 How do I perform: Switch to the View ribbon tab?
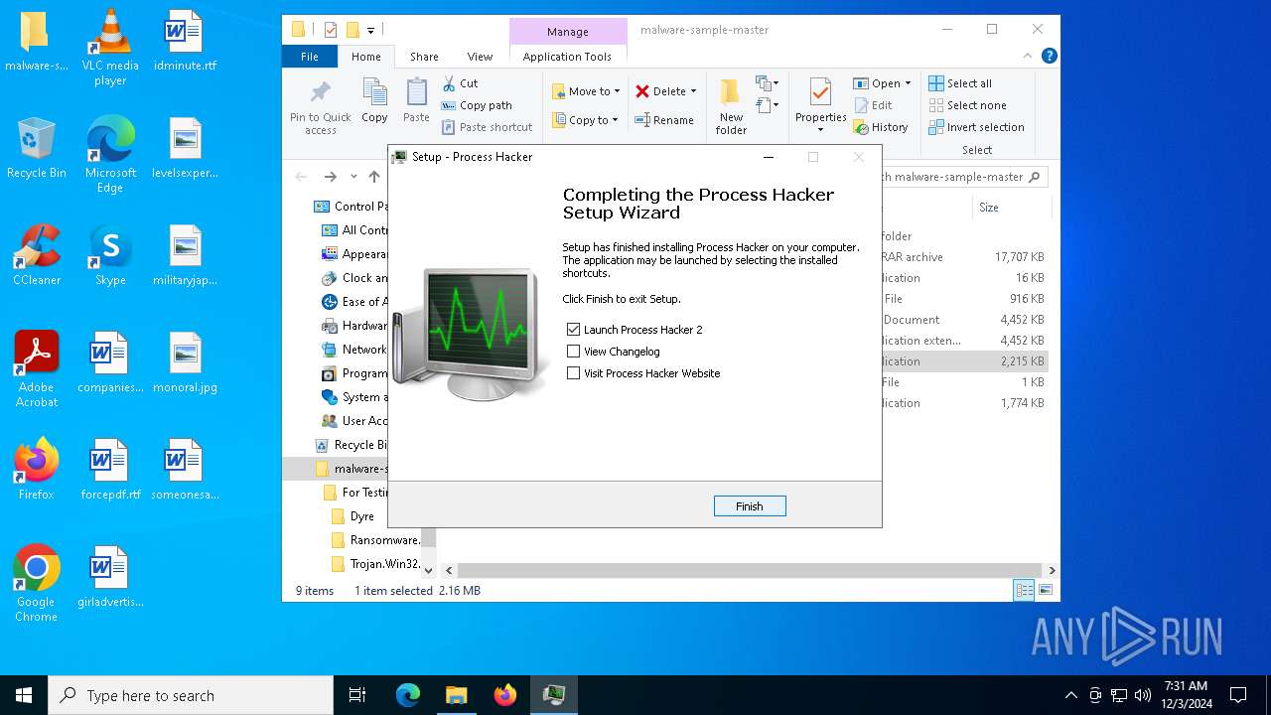tap(480, 57)
